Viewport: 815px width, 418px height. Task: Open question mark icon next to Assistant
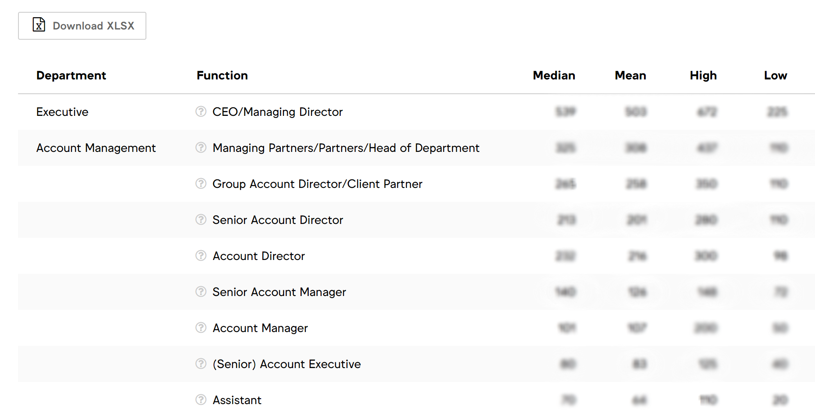point(201,400)
